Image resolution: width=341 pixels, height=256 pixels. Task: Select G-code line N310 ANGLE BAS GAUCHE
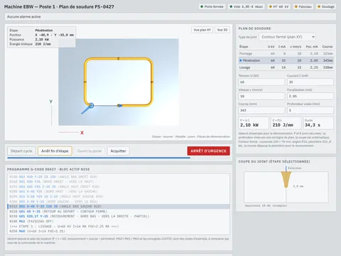point(119,206)
